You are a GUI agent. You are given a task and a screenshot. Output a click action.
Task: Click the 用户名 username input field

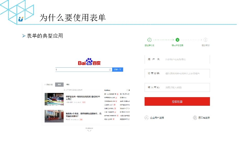coord(177,59)
